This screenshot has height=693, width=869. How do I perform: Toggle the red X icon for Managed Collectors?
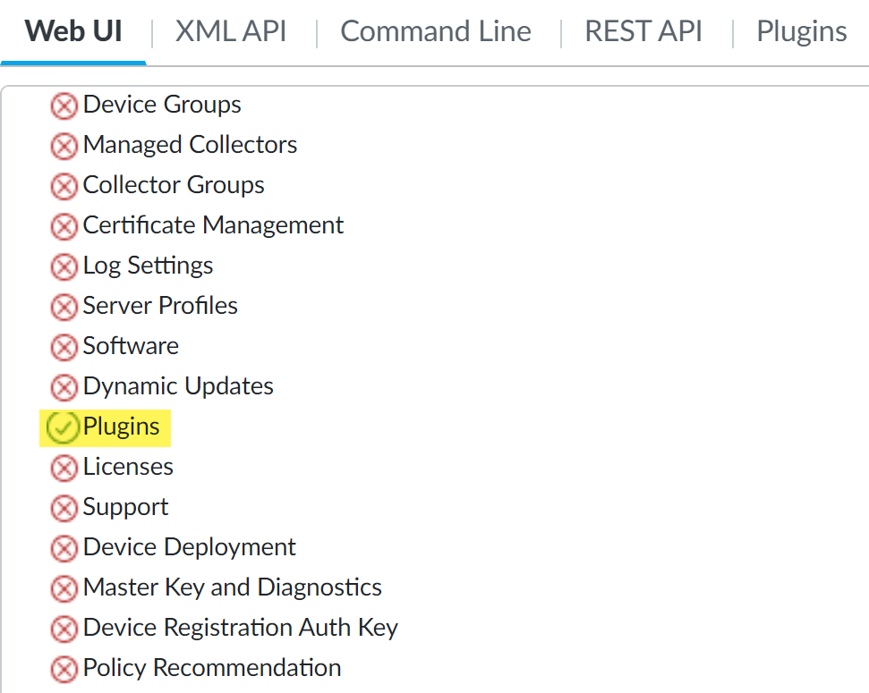(x=64, y=146)
